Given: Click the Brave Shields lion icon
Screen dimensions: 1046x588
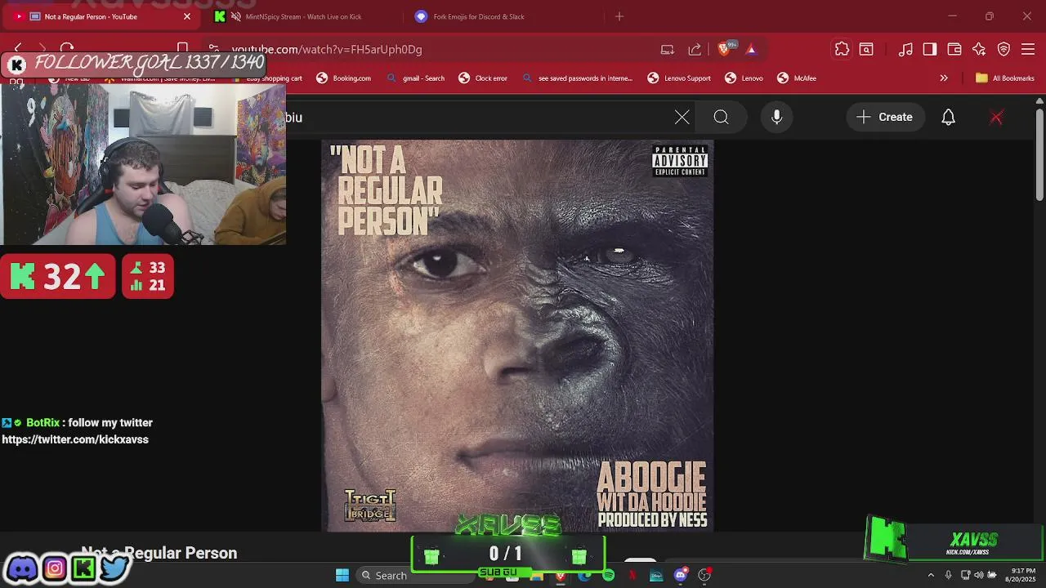Looking at the screenshot, I should [724, 49].
